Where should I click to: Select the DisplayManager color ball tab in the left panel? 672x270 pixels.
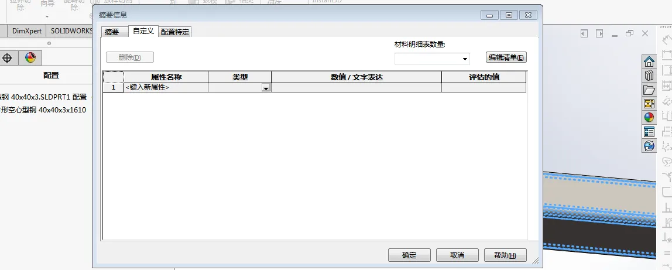click(30, 57)
